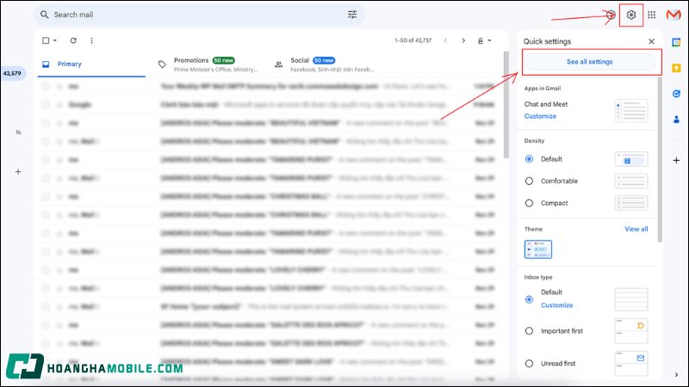
Task: Hide side panel chevron
Action: tap(676, 375)
